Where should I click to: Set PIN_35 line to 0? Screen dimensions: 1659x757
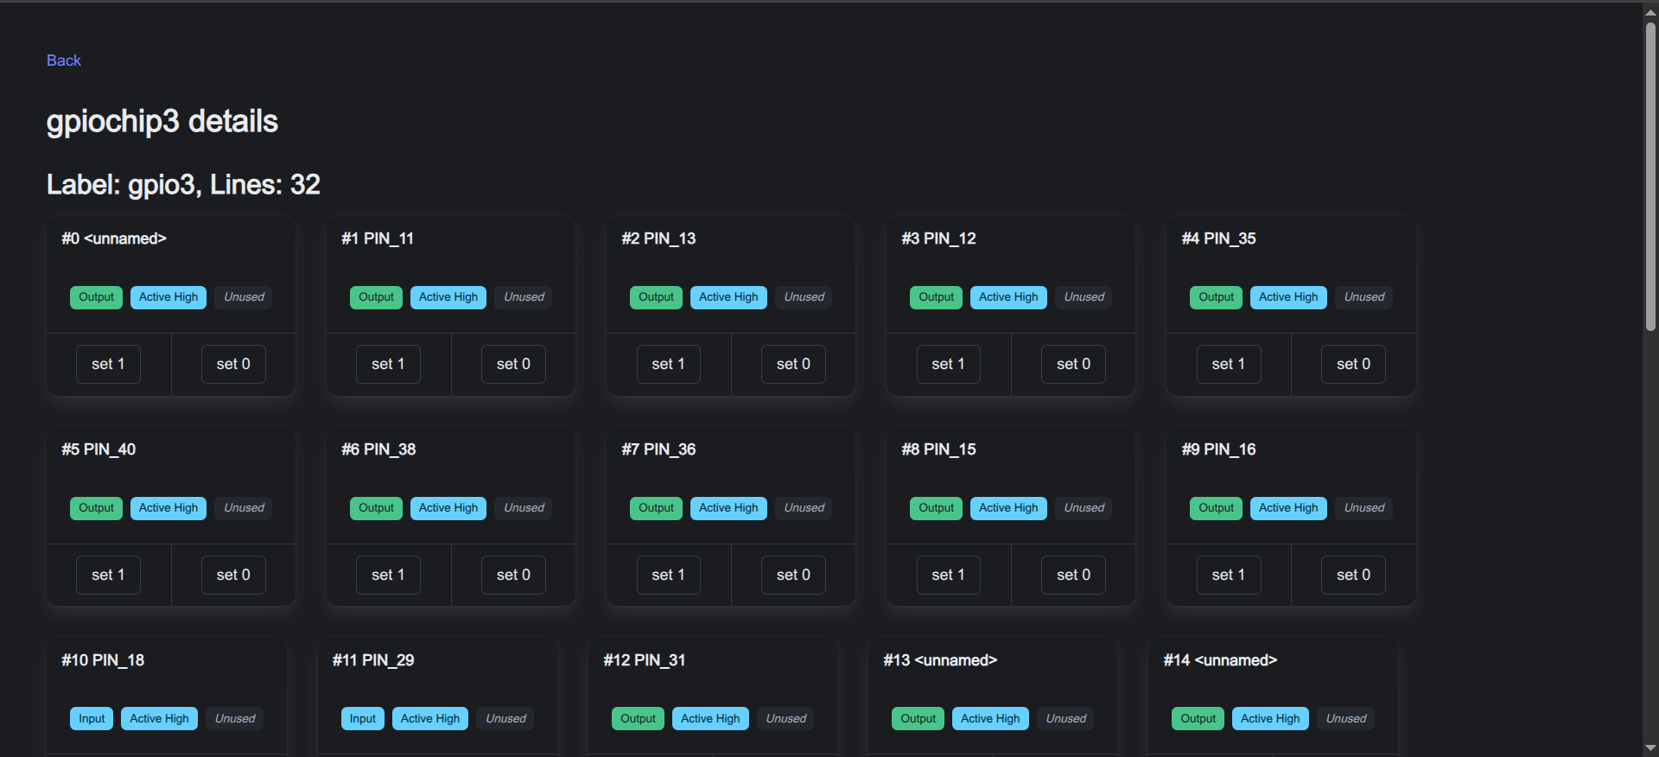coord(1353,364)
